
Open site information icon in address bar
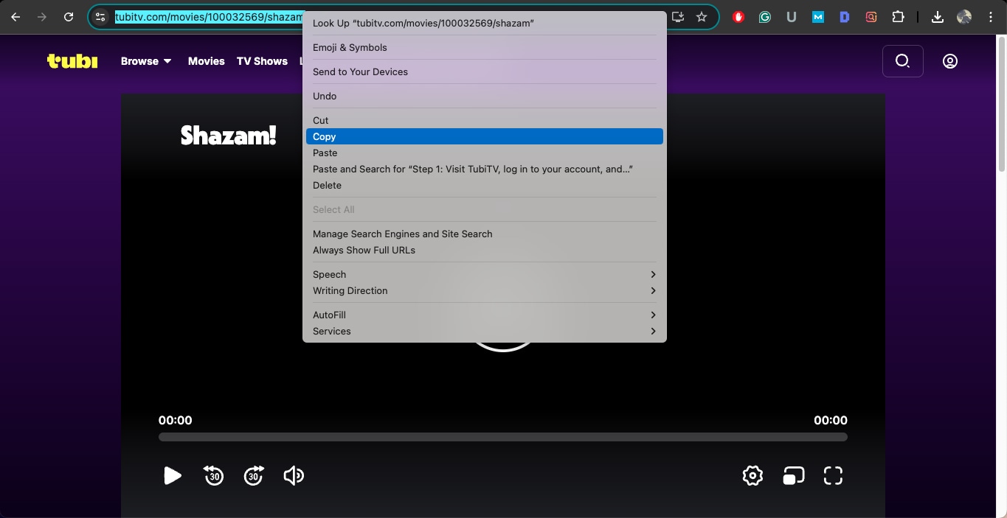click(101, 17)
